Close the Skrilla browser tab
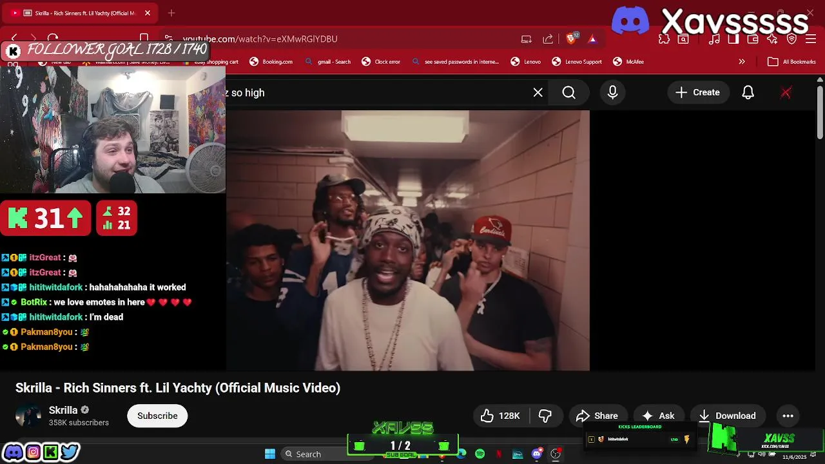 pos(147,13)
